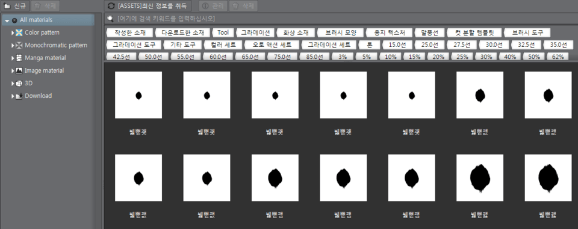The height and width of the screenshot is (229, 578).
Task: Toggle the 그라데이션 세트 tag
Action: tap(329, 45)
